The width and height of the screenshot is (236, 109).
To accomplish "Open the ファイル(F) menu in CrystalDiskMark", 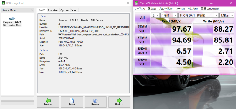I will (140, 9).
